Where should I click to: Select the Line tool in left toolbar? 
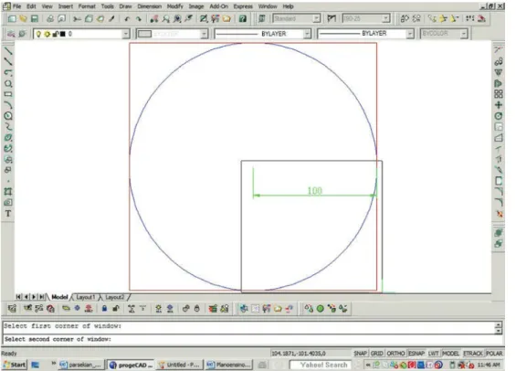coord(8,50)
